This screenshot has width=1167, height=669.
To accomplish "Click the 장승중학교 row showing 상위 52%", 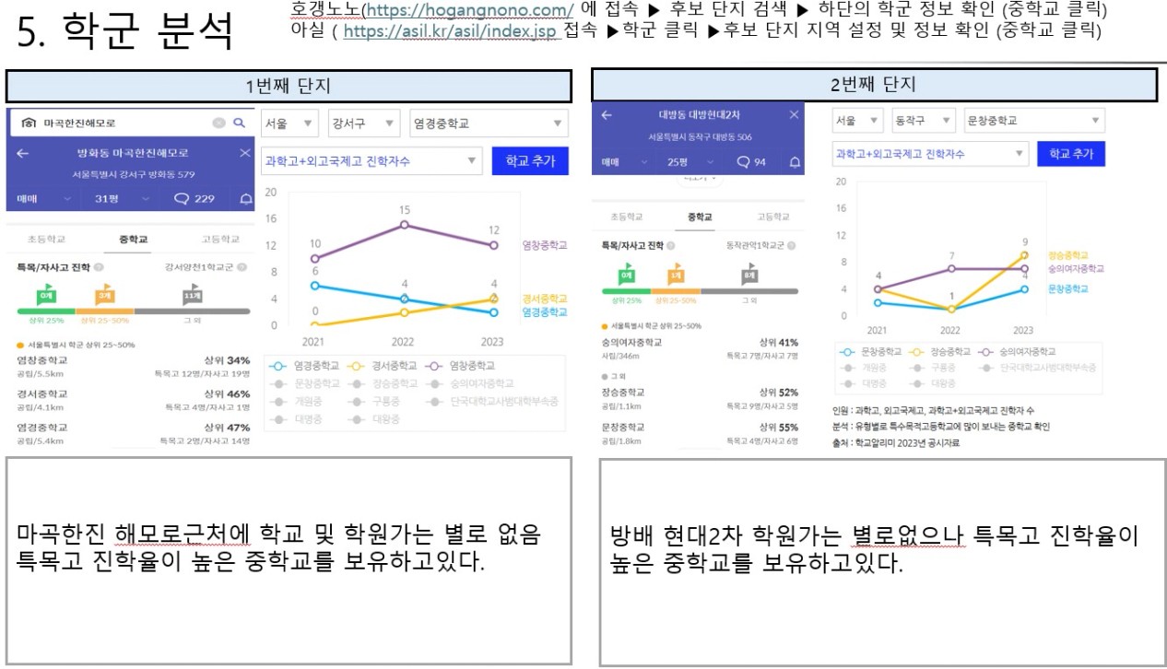I will click(x=700, y=398).
